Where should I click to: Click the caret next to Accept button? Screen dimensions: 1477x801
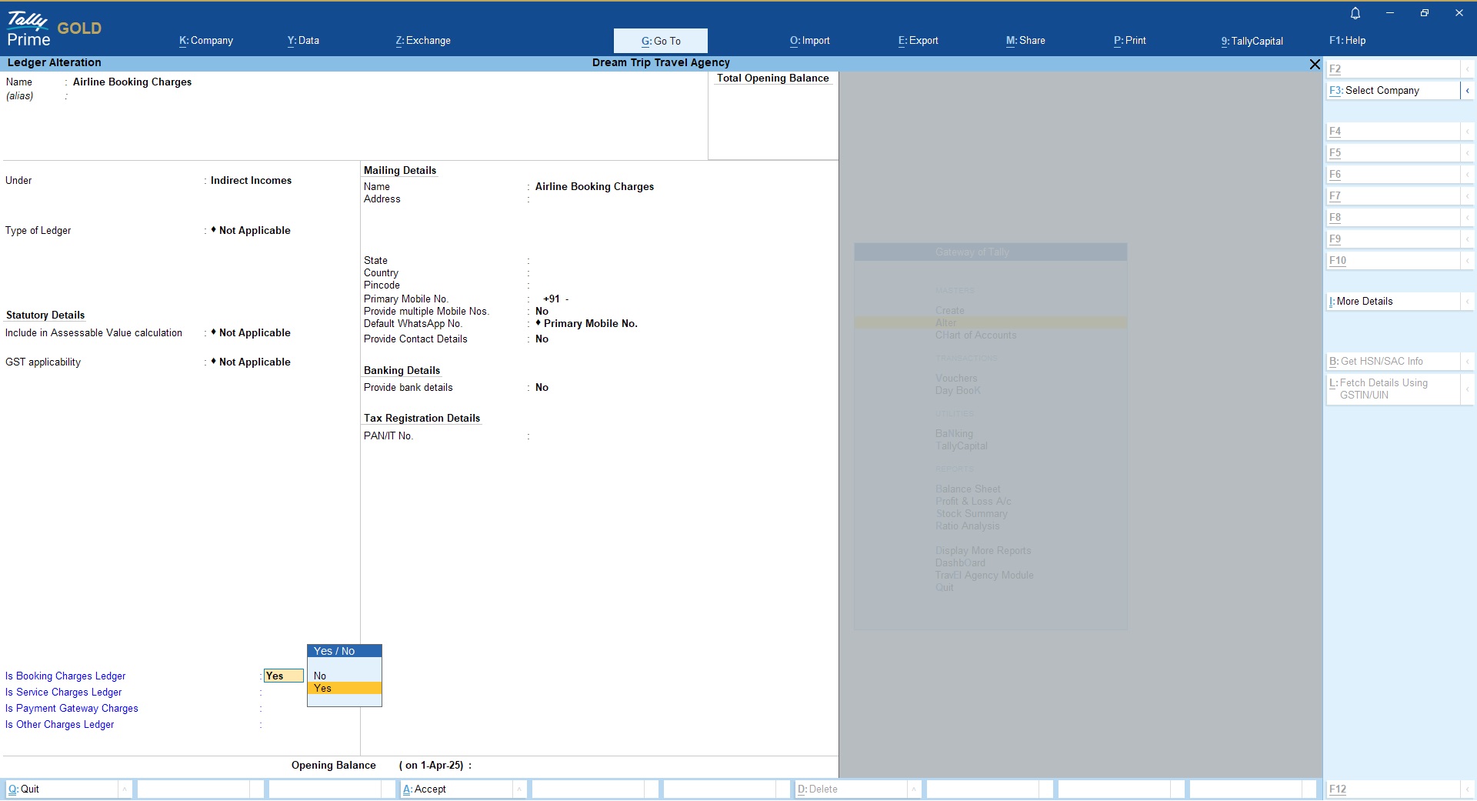coord(519,789)
